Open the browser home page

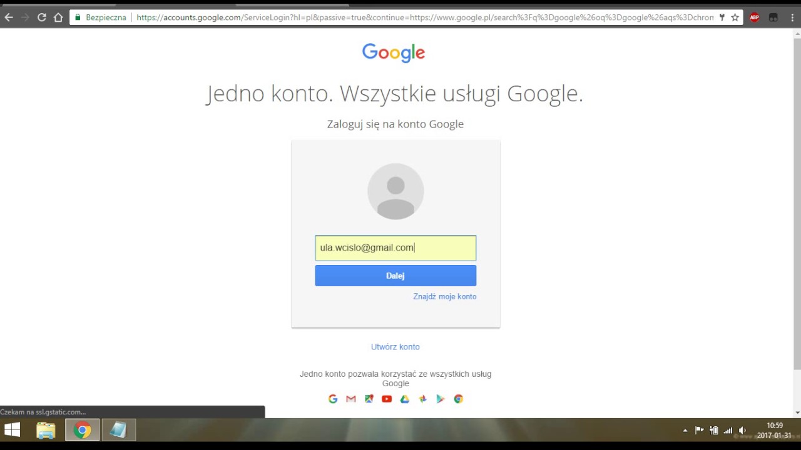[58, 17]
